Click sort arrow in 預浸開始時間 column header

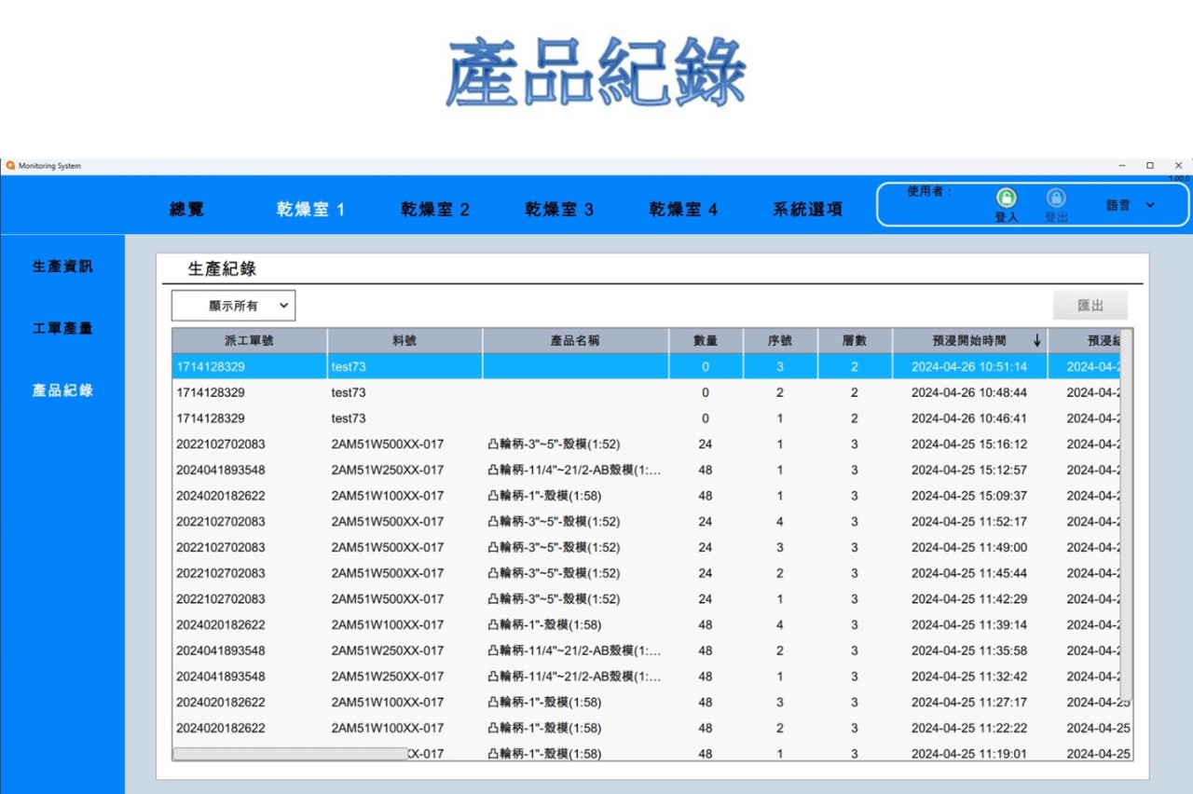[1037, 341]
